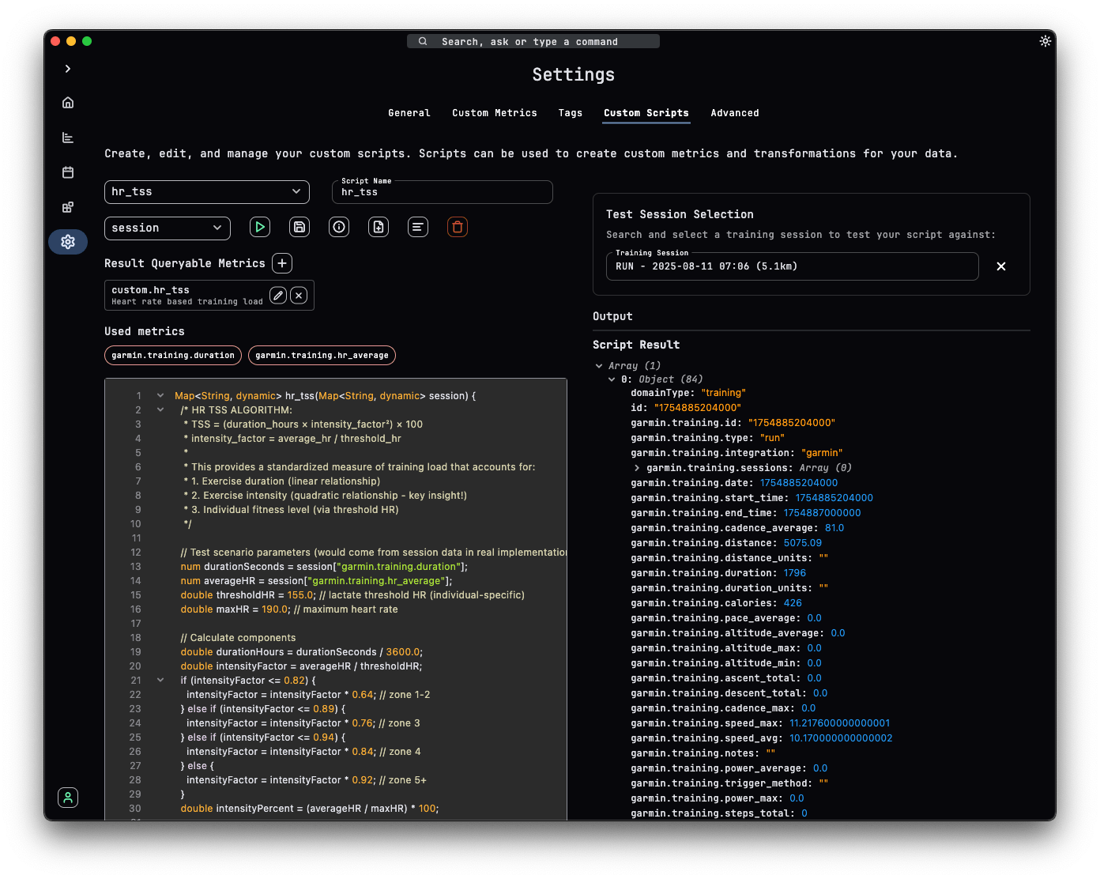Open the statistics view in sidebar

(67, 137)
